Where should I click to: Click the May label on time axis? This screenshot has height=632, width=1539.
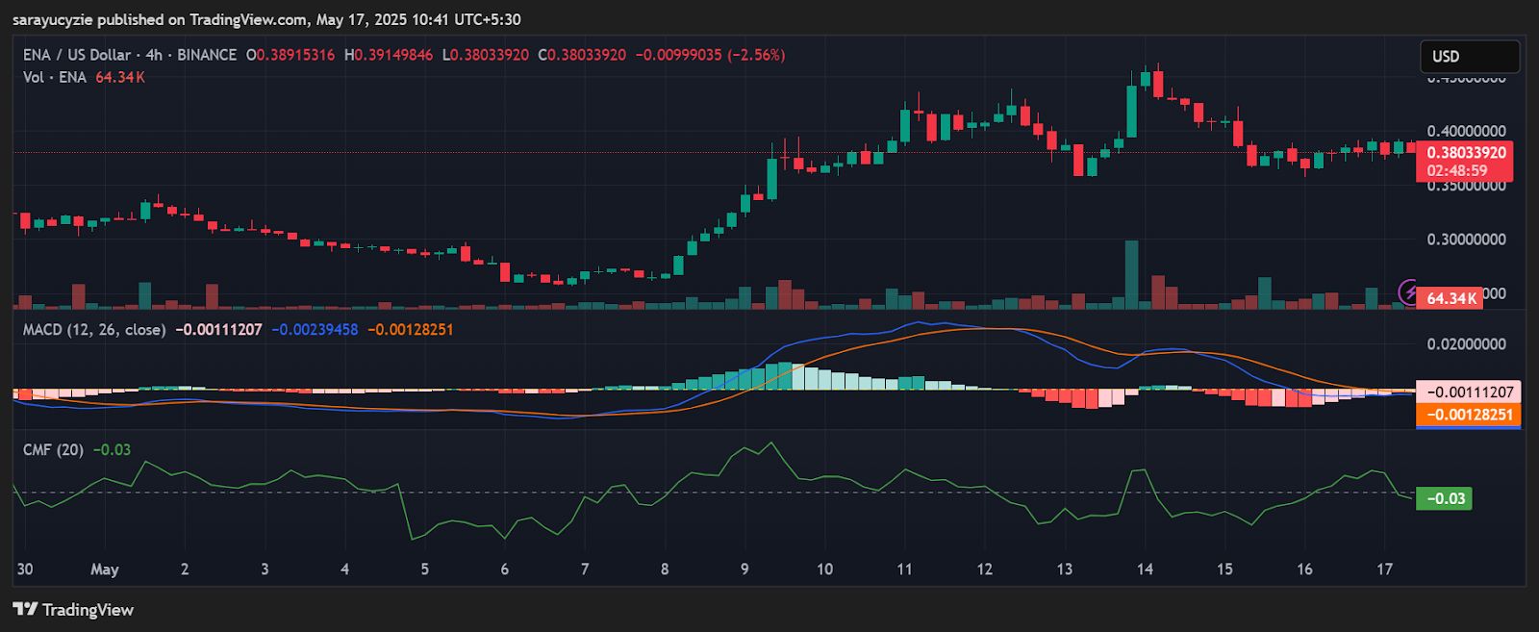click(105, 569)
